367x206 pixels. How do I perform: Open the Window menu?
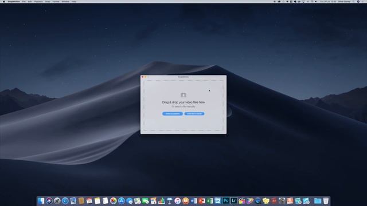tap(65, 2)
